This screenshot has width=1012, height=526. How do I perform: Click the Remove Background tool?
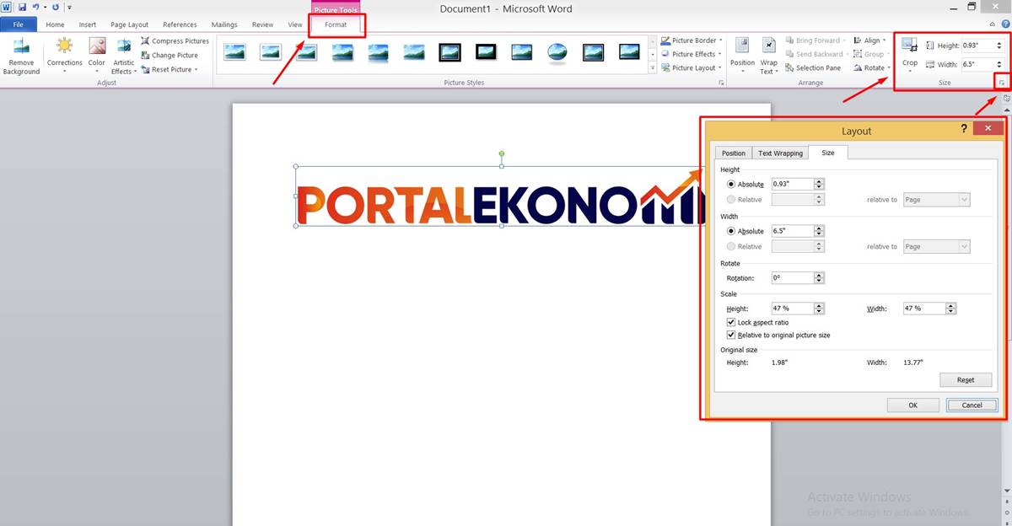coord(21,56)
